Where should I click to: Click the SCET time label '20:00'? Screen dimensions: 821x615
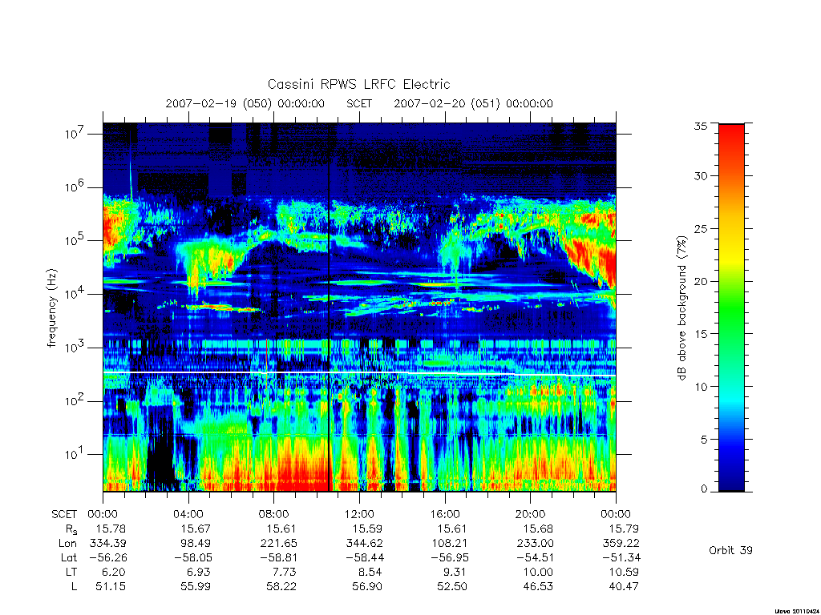(531, 514)
